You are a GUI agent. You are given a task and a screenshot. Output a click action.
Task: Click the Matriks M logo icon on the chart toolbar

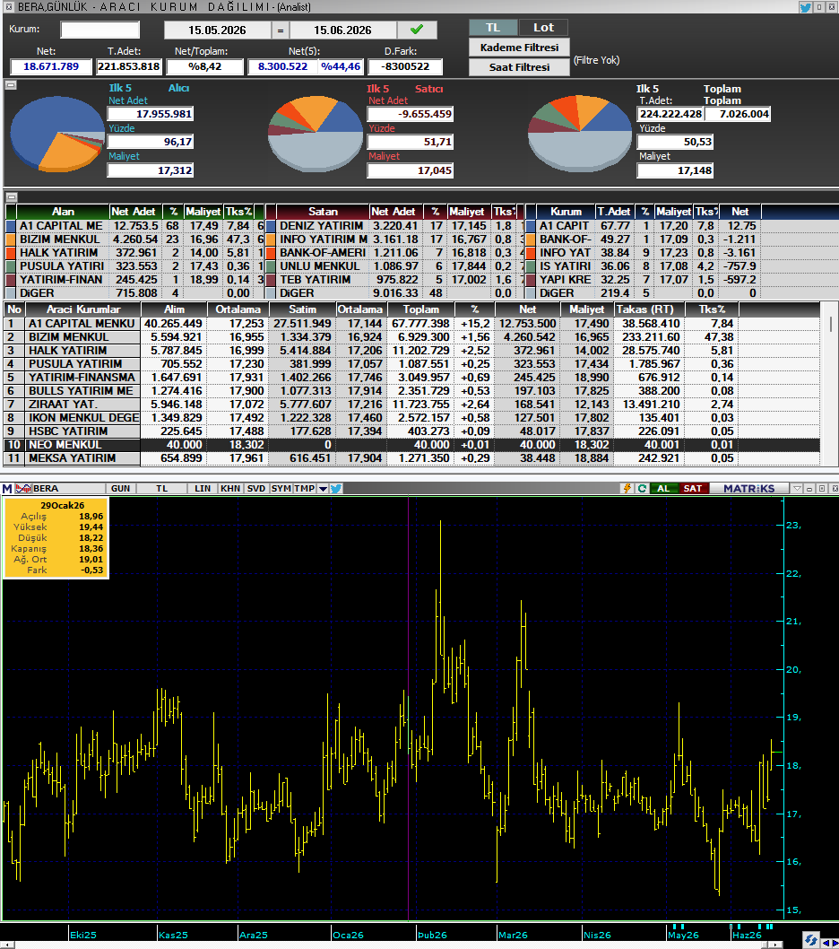pos(6,489)
